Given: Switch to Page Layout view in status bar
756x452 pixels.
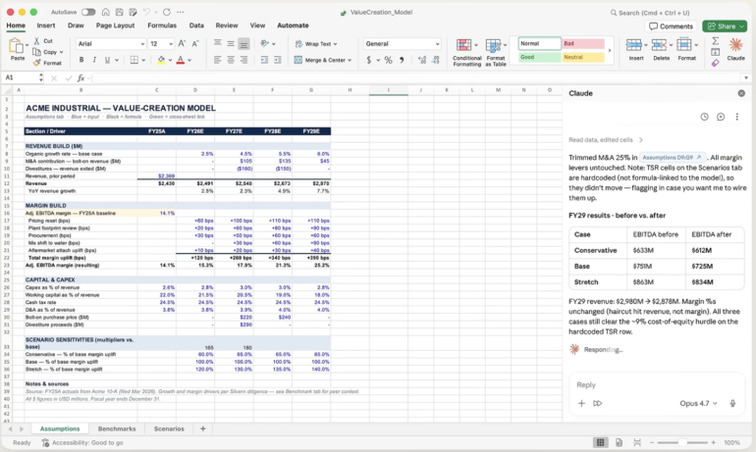Looking at the screenshot, I should 619,442.
